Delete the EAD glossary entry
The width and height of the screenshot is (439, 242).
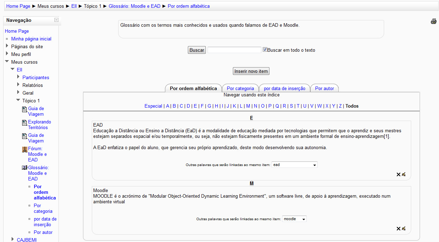coord(399,174)
